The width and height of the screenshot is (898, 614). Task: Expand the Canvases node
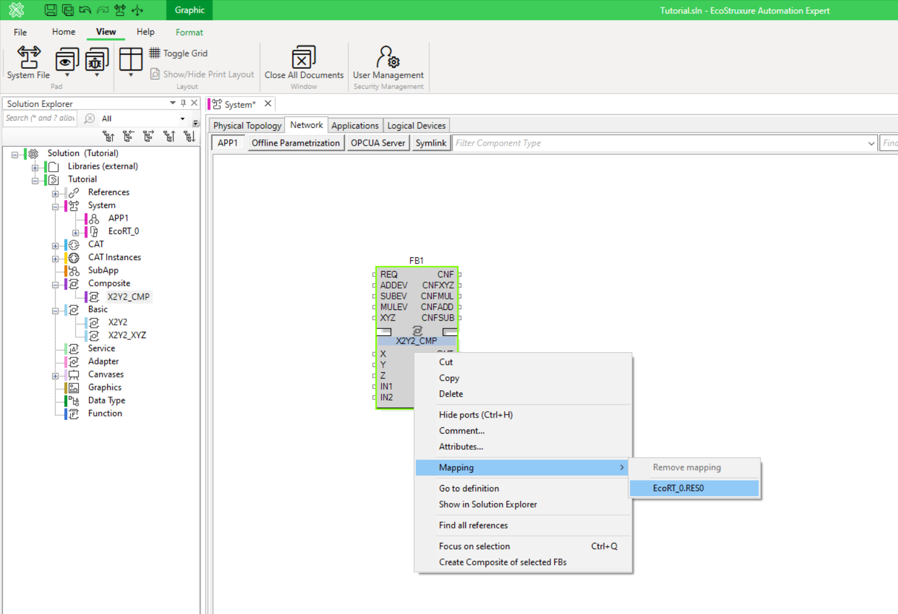pos(56,376)
